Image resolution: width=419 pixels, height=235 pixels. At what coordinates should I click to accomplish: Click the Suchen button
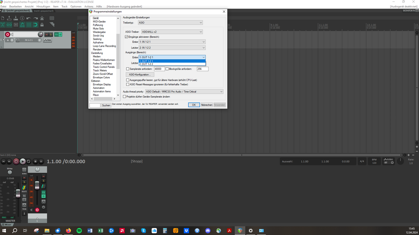[106, 105]
